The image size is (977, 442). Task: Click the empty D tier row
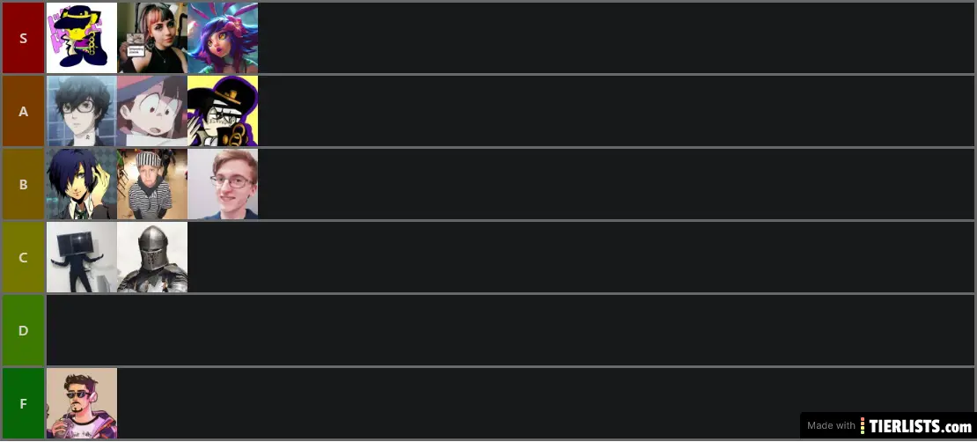coord(511,330)
